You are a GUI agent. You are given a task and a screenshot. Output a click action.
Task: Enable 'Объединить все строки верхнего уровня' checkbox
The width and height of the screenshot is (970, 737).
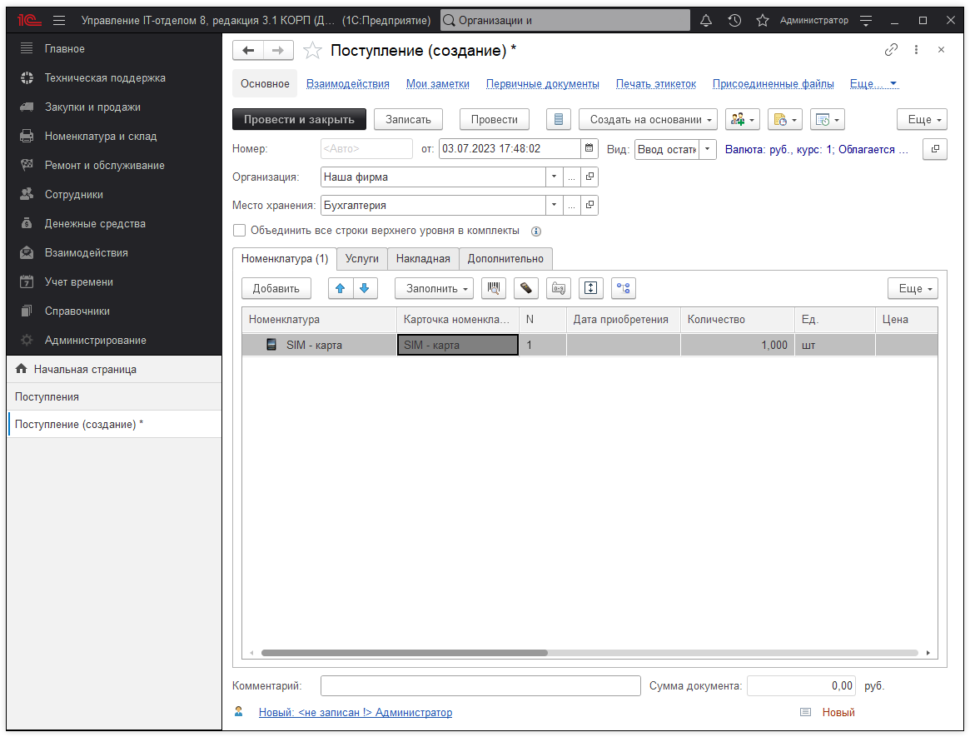point(240,231)
